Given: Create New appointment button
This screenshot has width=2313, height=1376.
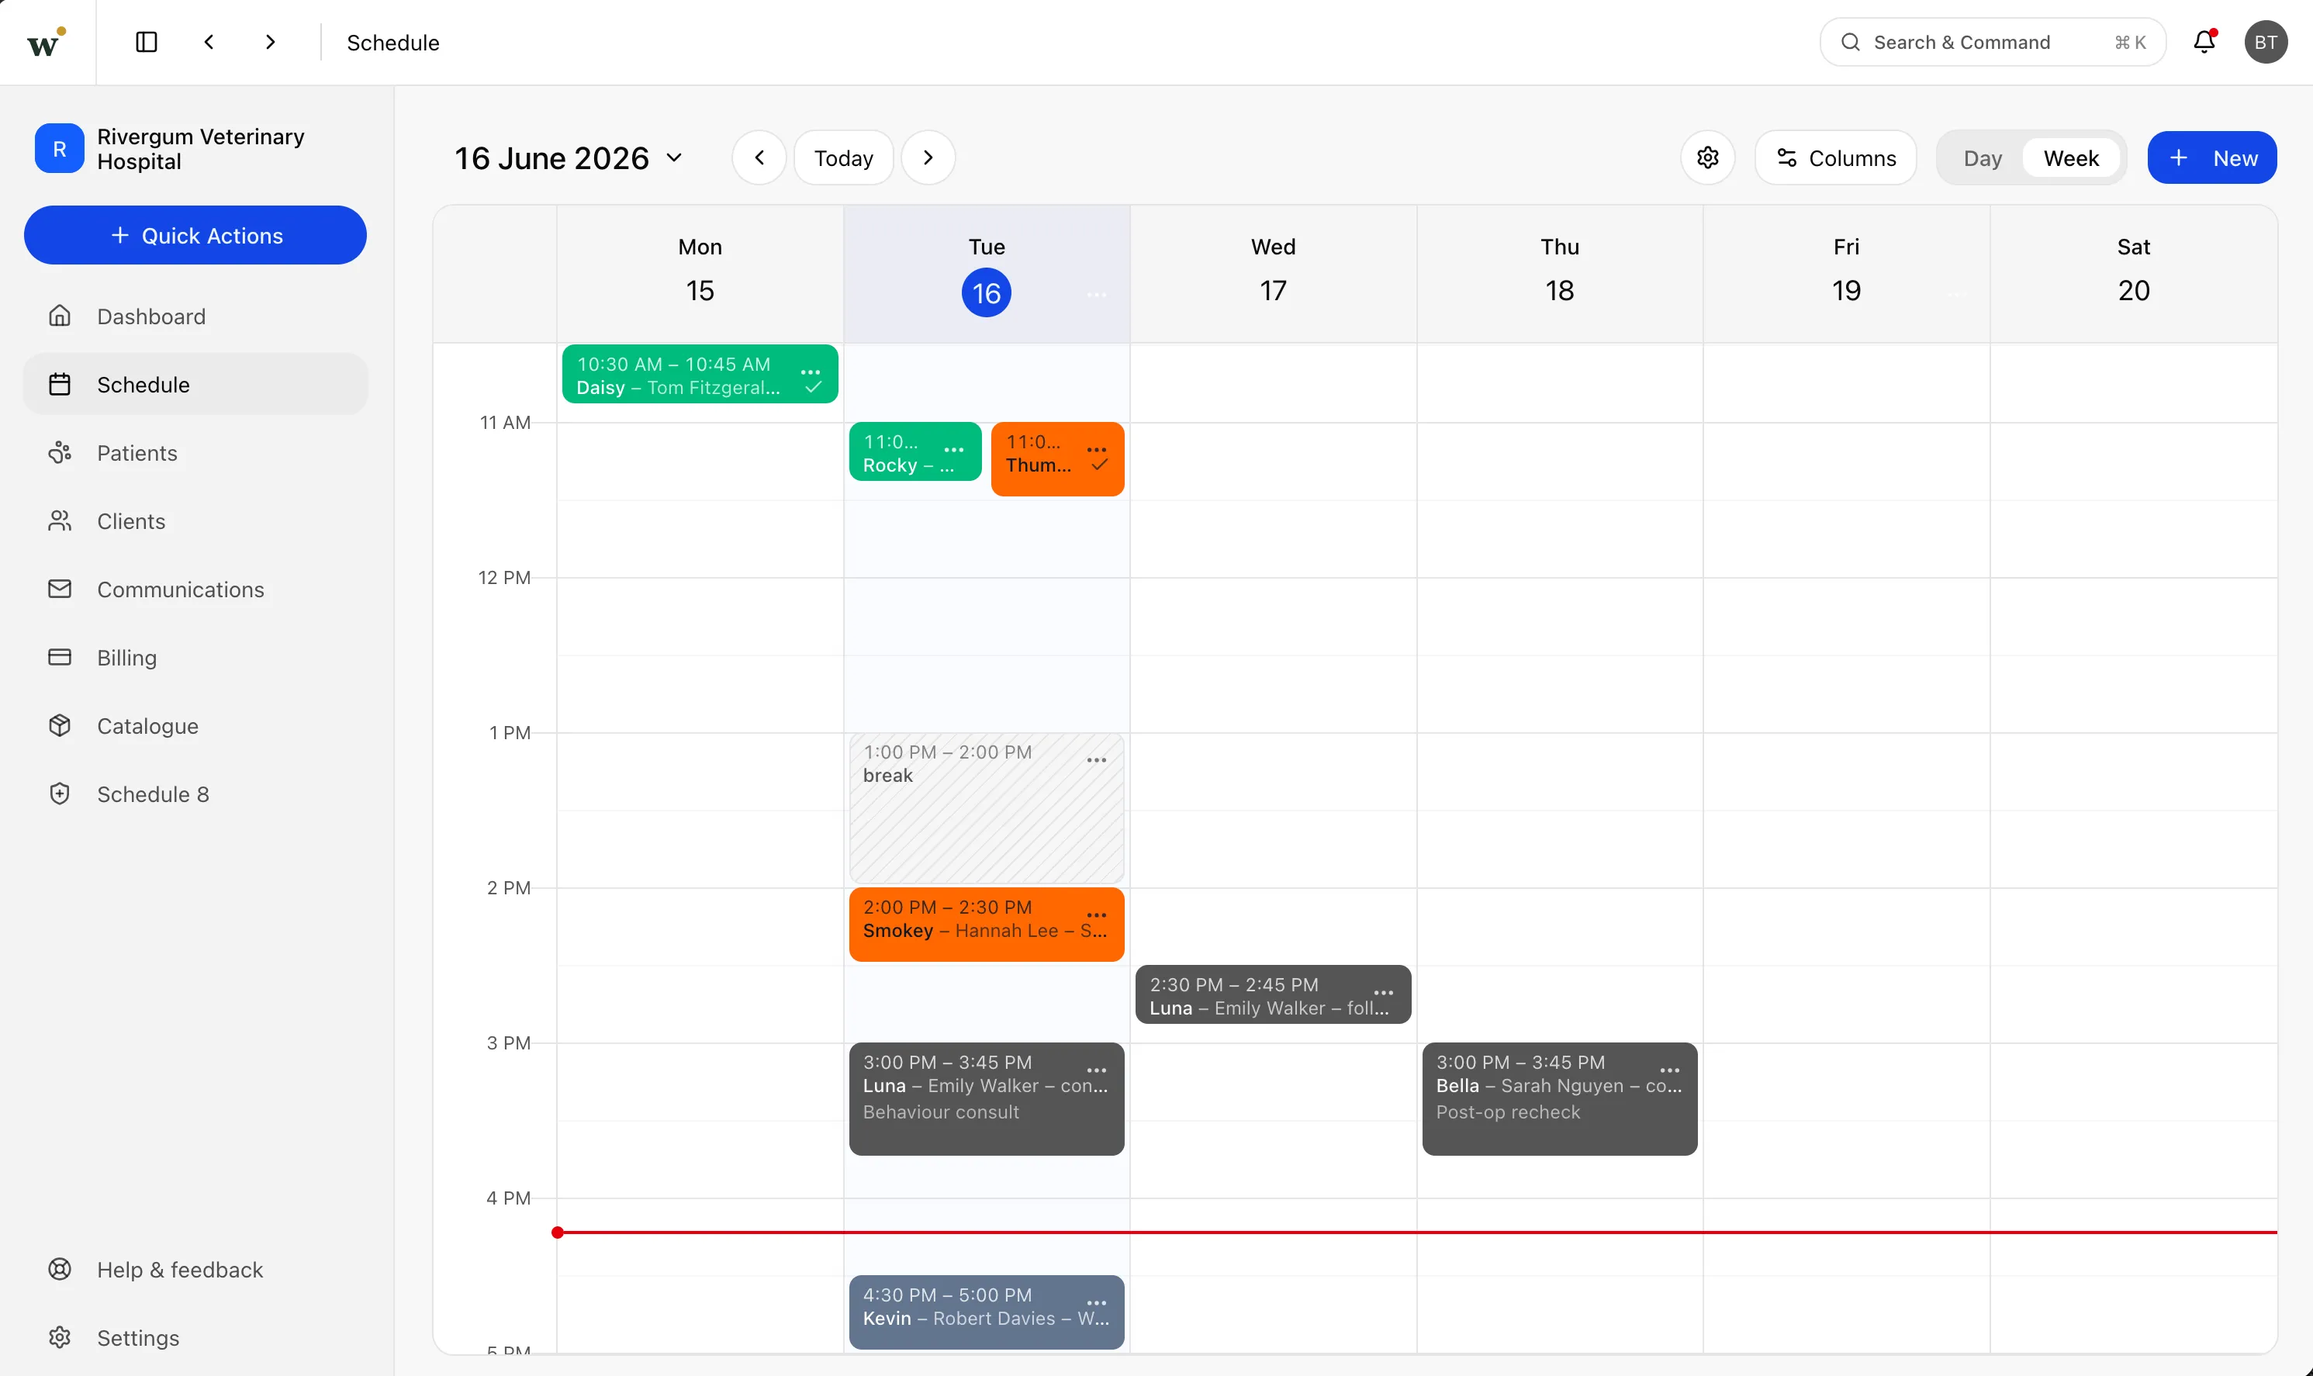Looking at the screenshot, I should click(x=2212, y=157).
